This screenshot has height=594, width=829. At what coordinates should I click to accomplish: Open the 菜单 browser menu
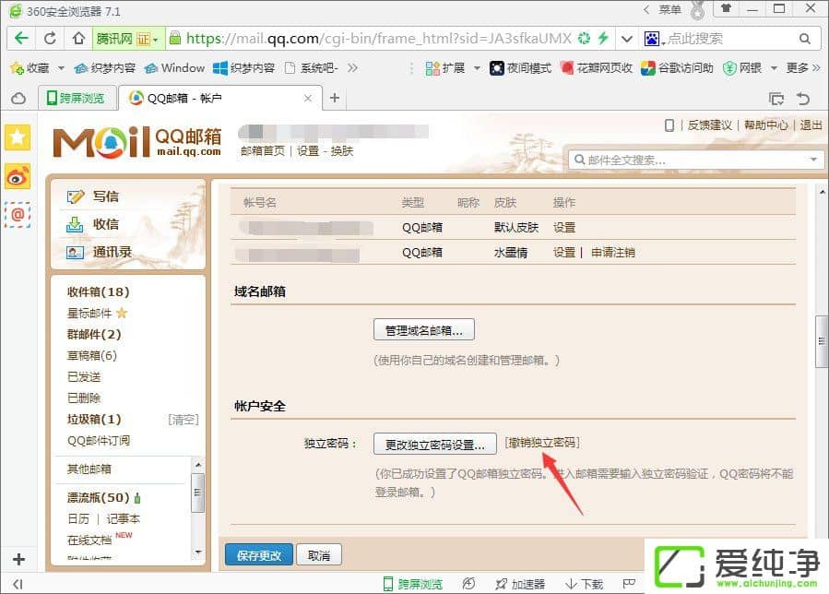669,9
